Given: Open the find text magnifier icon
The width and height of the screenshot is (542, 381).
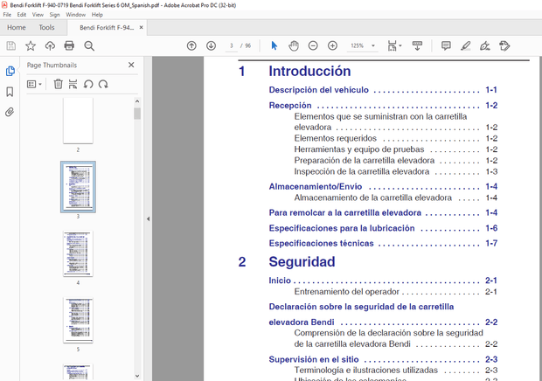Looking at the screenshot, I should point(89,46).
